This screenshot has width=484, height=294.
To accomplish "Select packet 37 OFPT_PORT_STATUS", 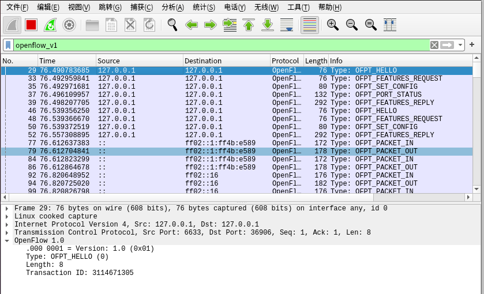I will click(237, 95).
